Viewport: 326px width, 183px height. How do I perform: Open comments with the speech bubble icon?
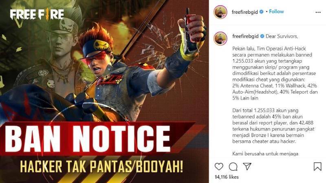(x=233, y=166)
